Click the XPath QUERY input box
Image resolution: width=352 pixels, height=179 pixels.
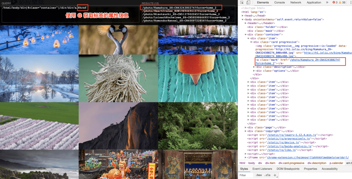[x=70, y=14]
